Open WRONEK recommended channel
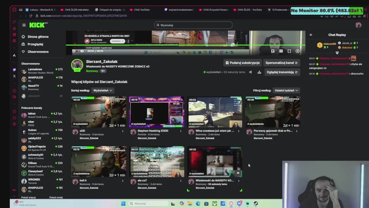Image resolution: width=369 pixels, height=208 pixels. pyautogui.click(x=42, y=181)
